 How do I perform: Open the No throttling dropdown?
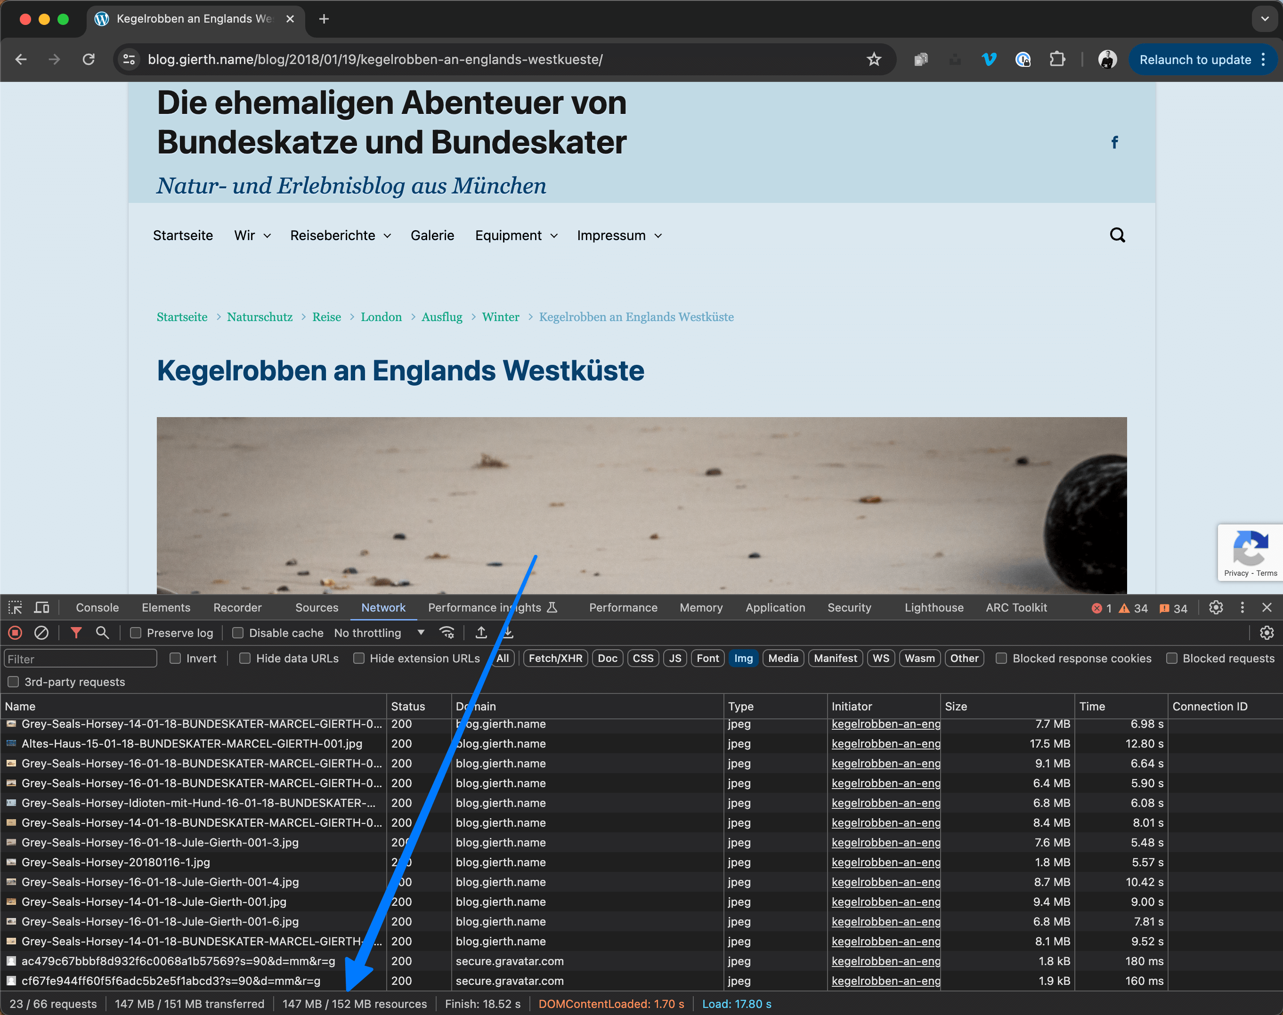coord(379,634)
